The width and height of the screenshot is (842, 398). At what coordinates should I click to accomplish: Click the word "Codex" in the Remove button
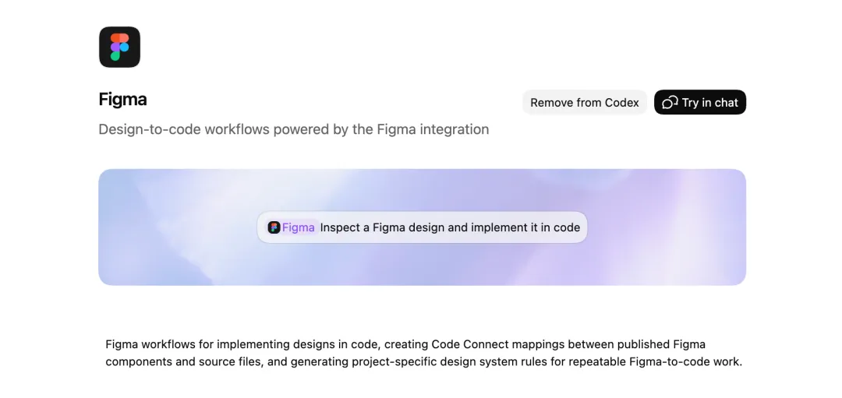(622, 103)
